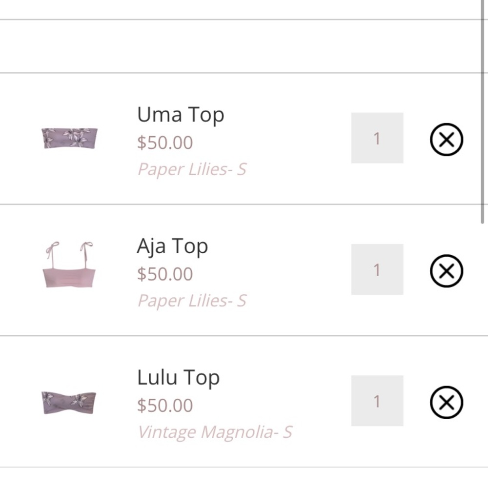Screen dimensions: 488x488
Task: Click Paper Lilies- S under Aja Top
Action: point(192,301)
